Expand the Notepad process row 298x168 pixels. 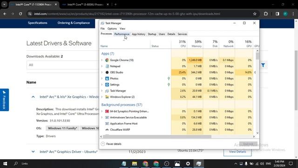coord(102,66)
